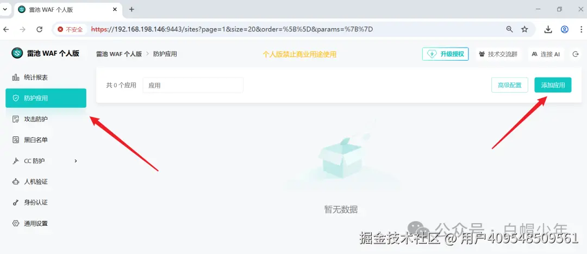This screenshot has height=254, width=587.
Task: Select the 雷池 WAF 个人版 browser tab
Action: coord(69,10)
